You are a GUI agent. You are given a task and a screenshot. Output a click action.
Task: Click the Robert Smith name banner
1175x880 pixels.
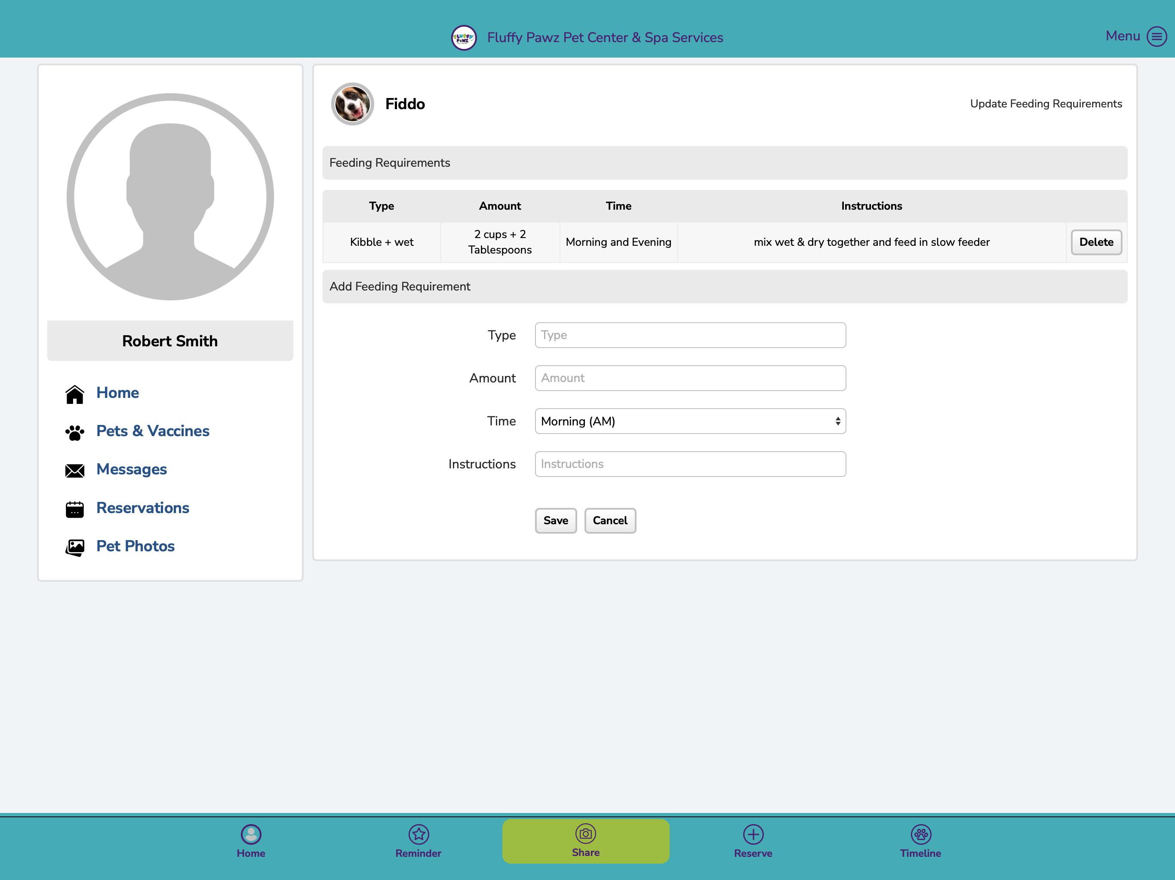(170, 341)
